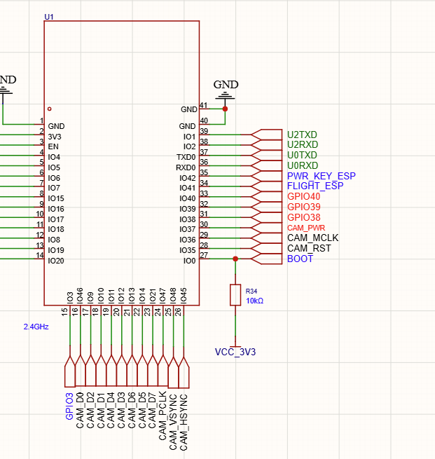Select the U1 component designator
Screen dimensions: 435x459
[x=49, y=17]
